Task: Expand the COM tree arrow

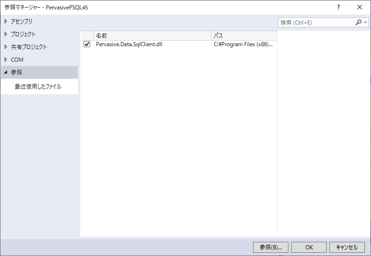Action: tap(6, 59)
